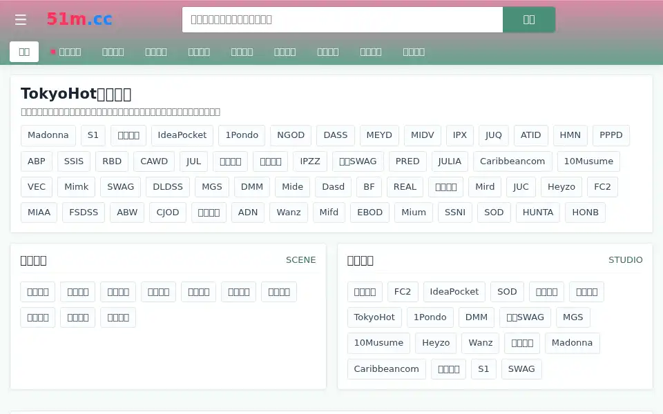Click the REAL tag
The image size is (663, 414).
(405, 187)
